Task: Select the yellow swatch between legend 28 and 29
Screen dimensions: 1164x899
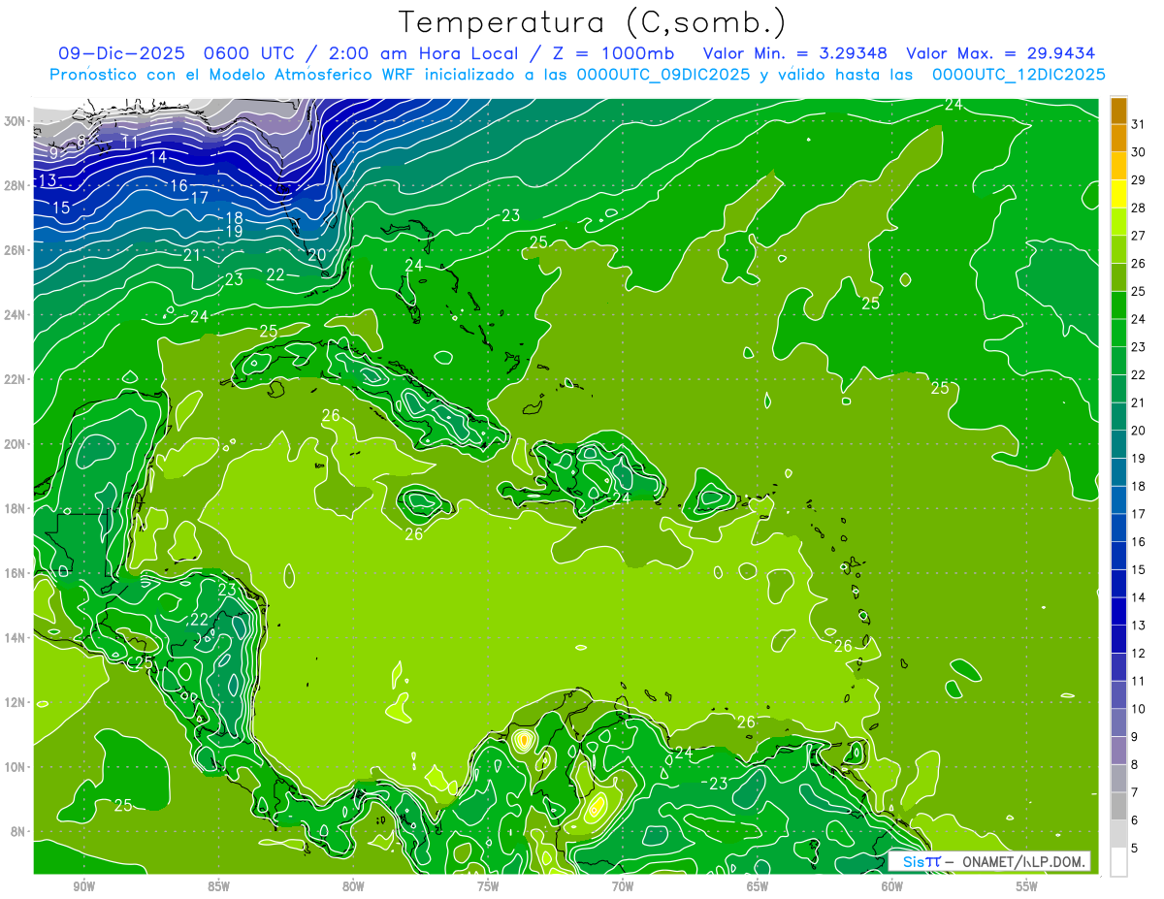Action: click(x=1118, y=194)
